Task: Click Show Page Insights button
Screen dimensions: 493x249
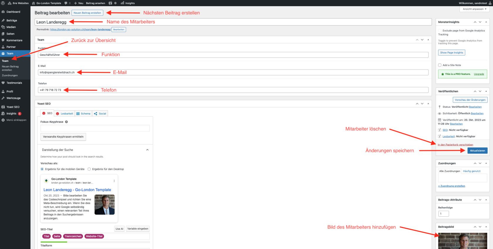Action: click(x=452, y=53)
